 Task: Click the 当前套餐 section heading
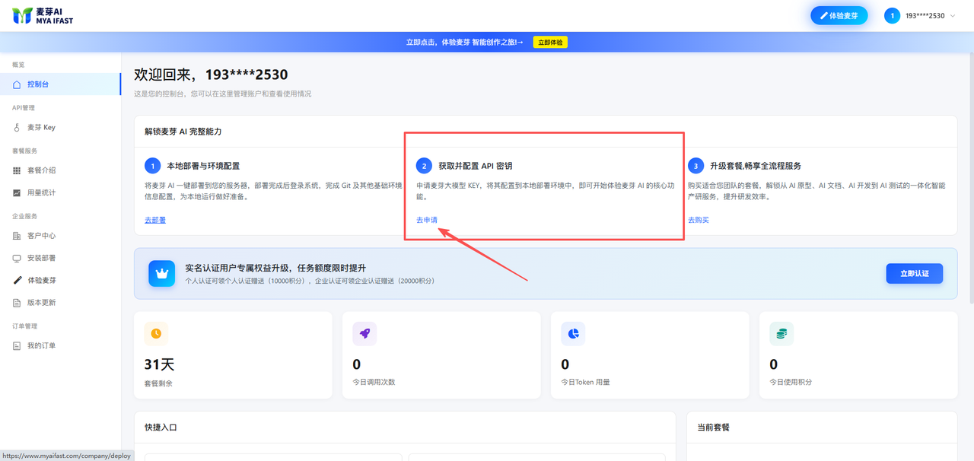(x=713, y=428)
